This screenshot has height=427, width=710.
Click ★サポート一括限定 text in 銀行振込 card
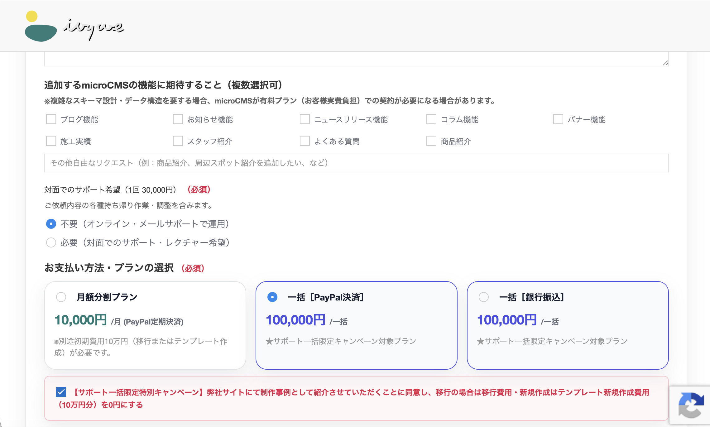click(552, 341)
